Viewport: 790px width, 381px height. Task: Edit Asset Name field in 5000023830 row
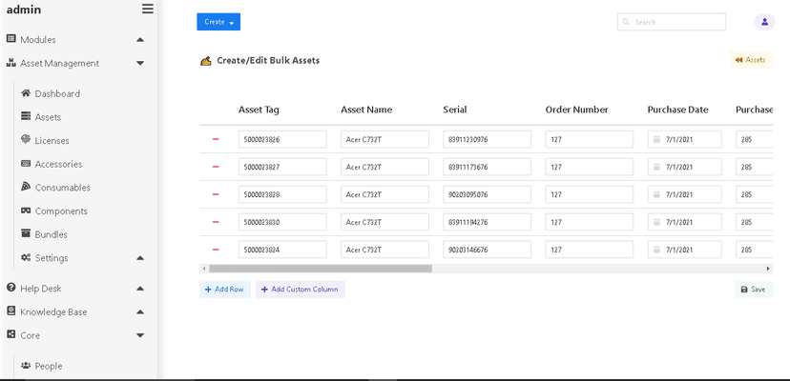(385, 223)
